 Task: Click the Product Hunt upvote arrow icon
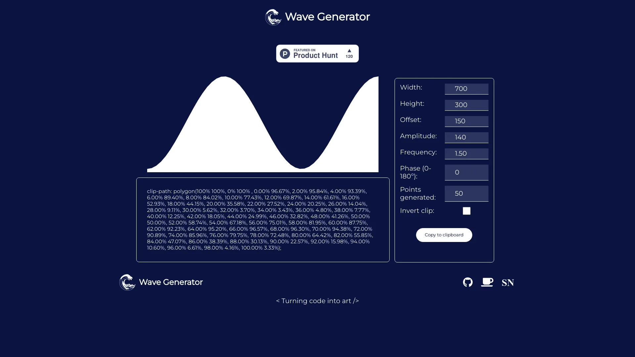tap(349, 51)
